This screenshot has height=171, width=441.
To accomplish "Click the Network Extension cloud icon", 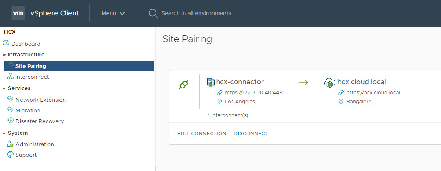I will (x=11, y=99).
